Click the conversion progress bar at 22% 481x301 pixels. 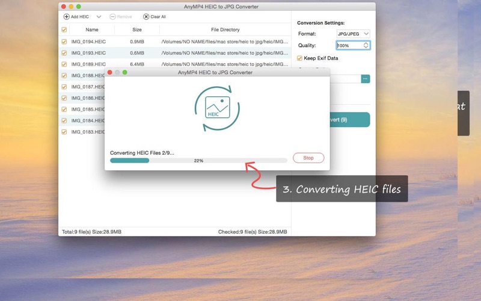pyautogui.click(x=198, y=160)
